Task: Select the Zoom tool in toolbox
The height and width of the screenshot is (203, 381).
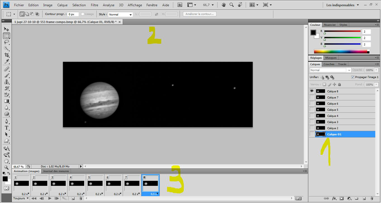Action: (x=6, y=168)
